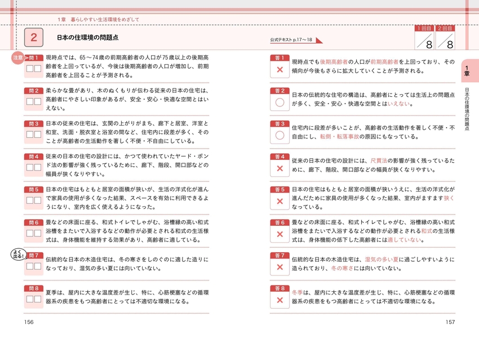Click the ○ mark under 答2
The width and height of the screenshot is (479, 339).
pyautogui.click(x=280, y=102)
